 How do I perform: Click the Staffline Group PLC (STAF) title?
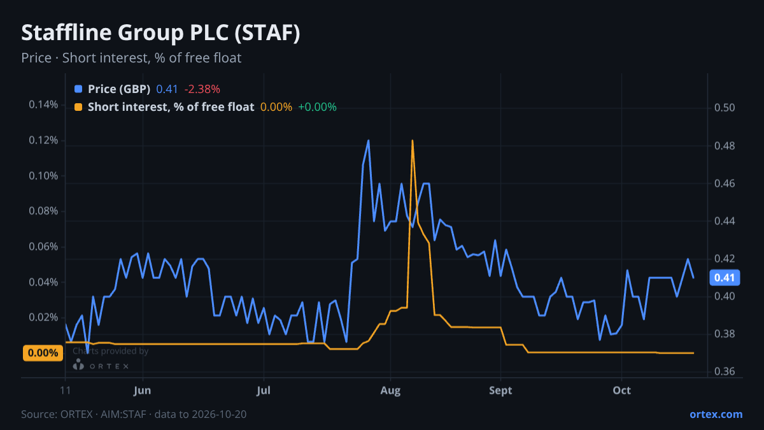[160, 33]
